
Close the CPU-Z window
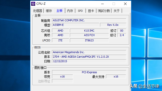point(125,4)
